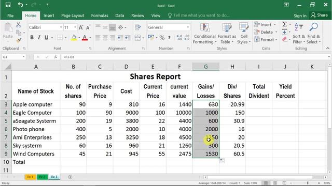Open Sort & Filter menu
This screenshot has height=186, width=332.
coord(299,34)
